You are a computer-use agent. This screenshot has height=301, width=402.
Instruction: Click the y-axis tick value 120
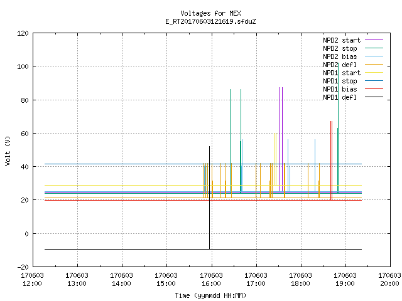pos(23,33)
